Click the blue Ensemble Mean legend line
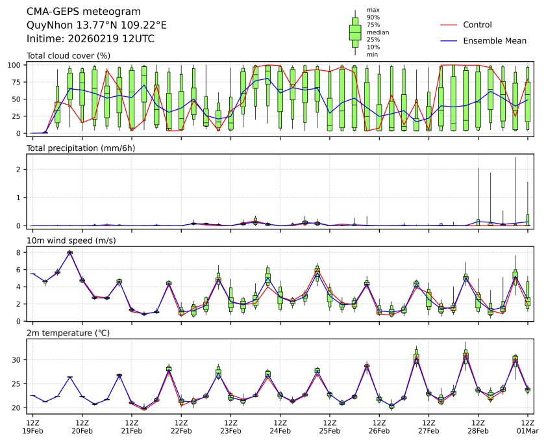The height and width of the screenshot is (442, 546). click(x=449, y=40)
